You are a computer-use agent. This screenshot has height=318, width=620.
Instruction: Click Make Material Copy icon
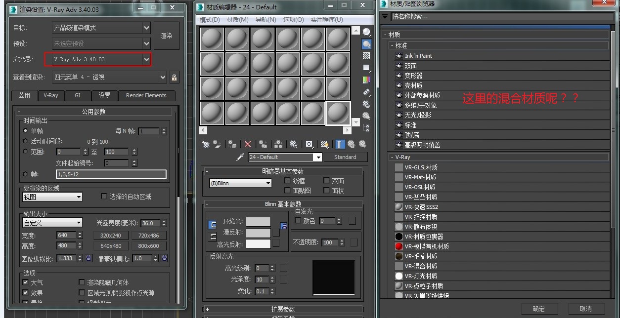pyautogui.click(x=263, y=144)
